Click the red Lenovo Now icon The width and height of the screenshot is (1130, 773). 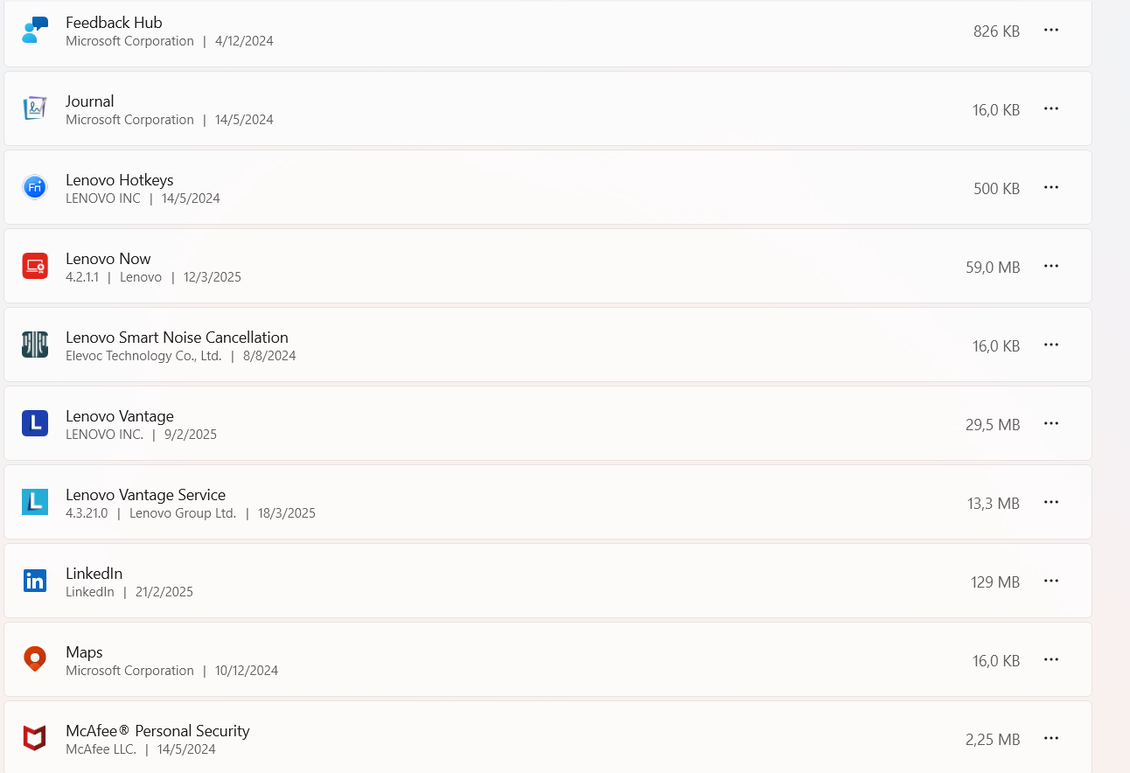pyautogui.click(x=35, y=266)
